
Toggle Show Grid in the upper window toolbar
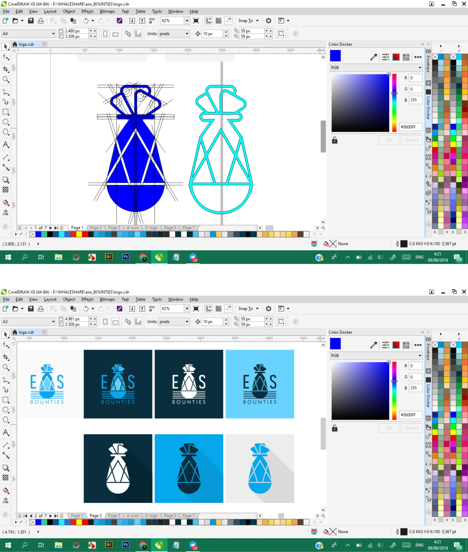[219, 21]
